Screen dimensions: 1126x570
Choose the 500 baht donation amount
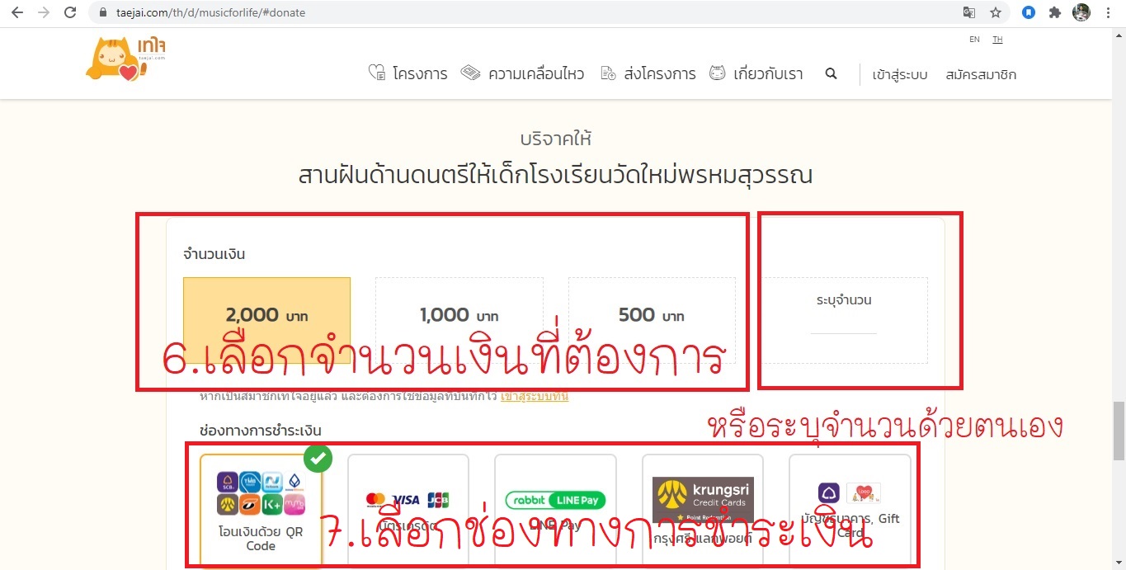[651, 316]
